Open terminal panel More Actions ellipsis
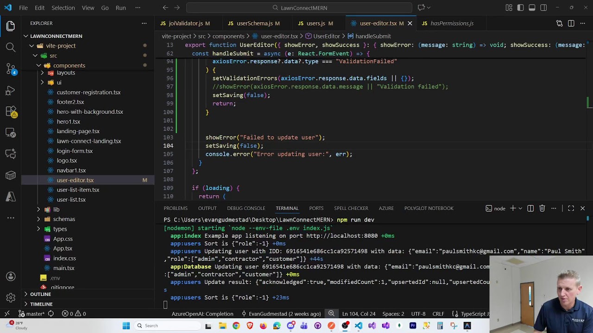 pos(554,209)
